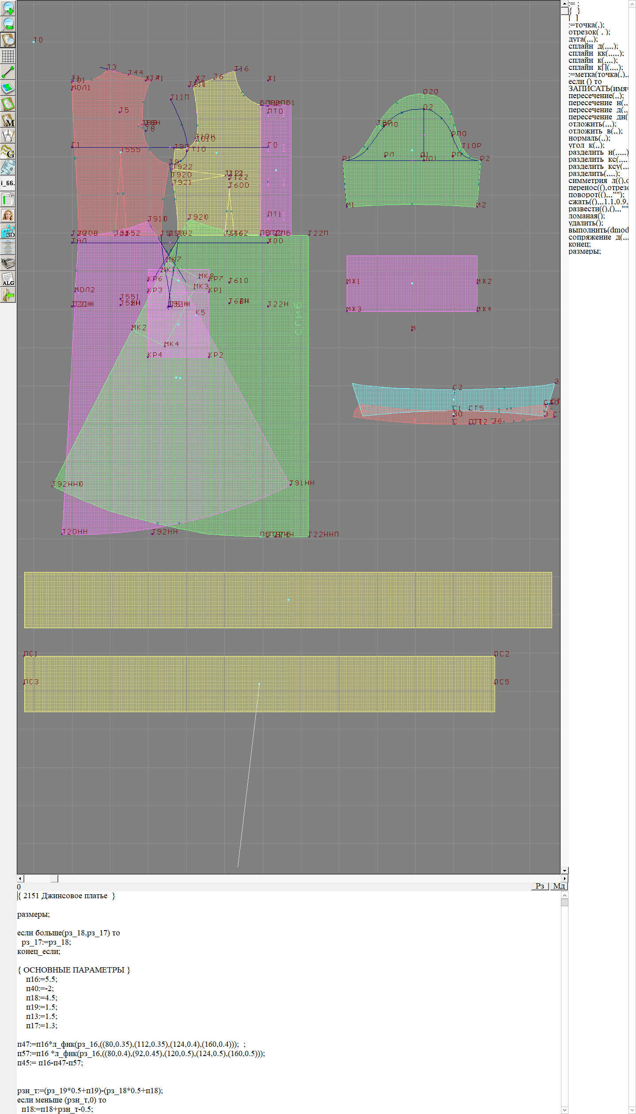Click canvas horizontal scrollbar left arrow
Viewport: 636px width, 1114px height.
[x=20, y=878]
